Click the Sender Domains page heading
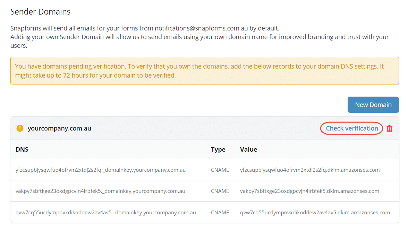The width and height of the screenshot is (408, 232). click(x=40, y=11)
